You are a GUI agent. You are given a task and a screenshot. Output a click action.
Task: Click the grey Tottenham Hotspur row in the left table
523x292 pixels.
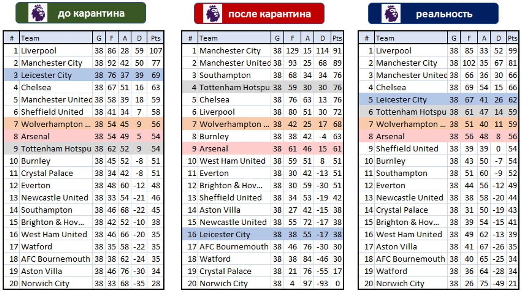pos(83,149)
